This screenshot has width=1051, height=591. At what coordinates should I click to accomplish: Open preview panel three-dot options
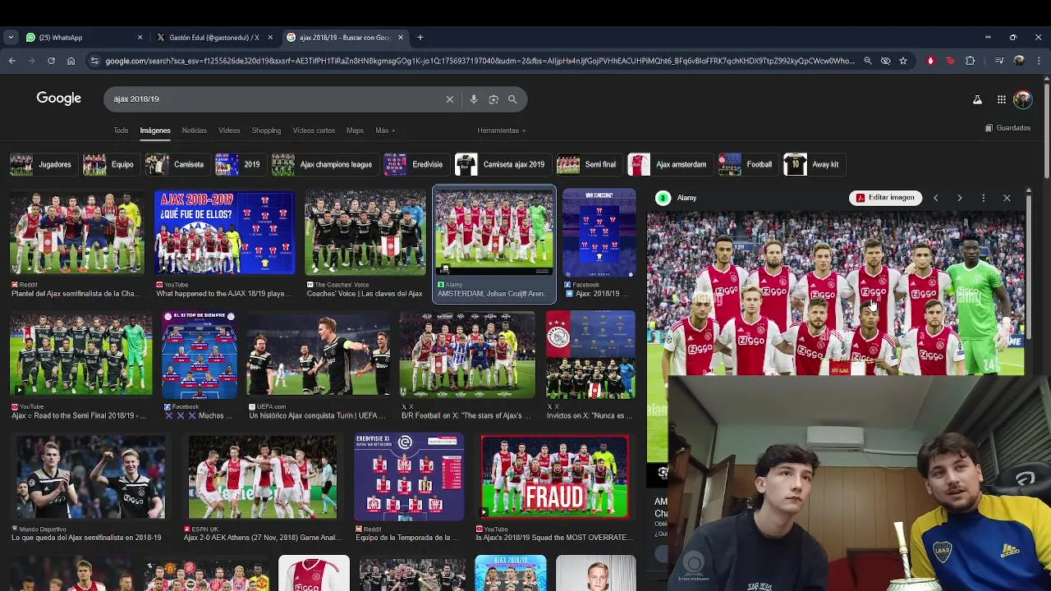[983, 198]
